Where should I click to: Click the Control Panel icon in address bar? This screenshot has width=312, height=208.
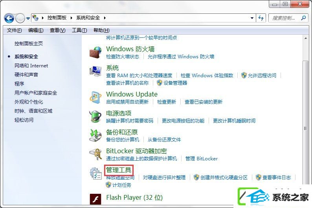pyautogui.click(x=35, y=18)
